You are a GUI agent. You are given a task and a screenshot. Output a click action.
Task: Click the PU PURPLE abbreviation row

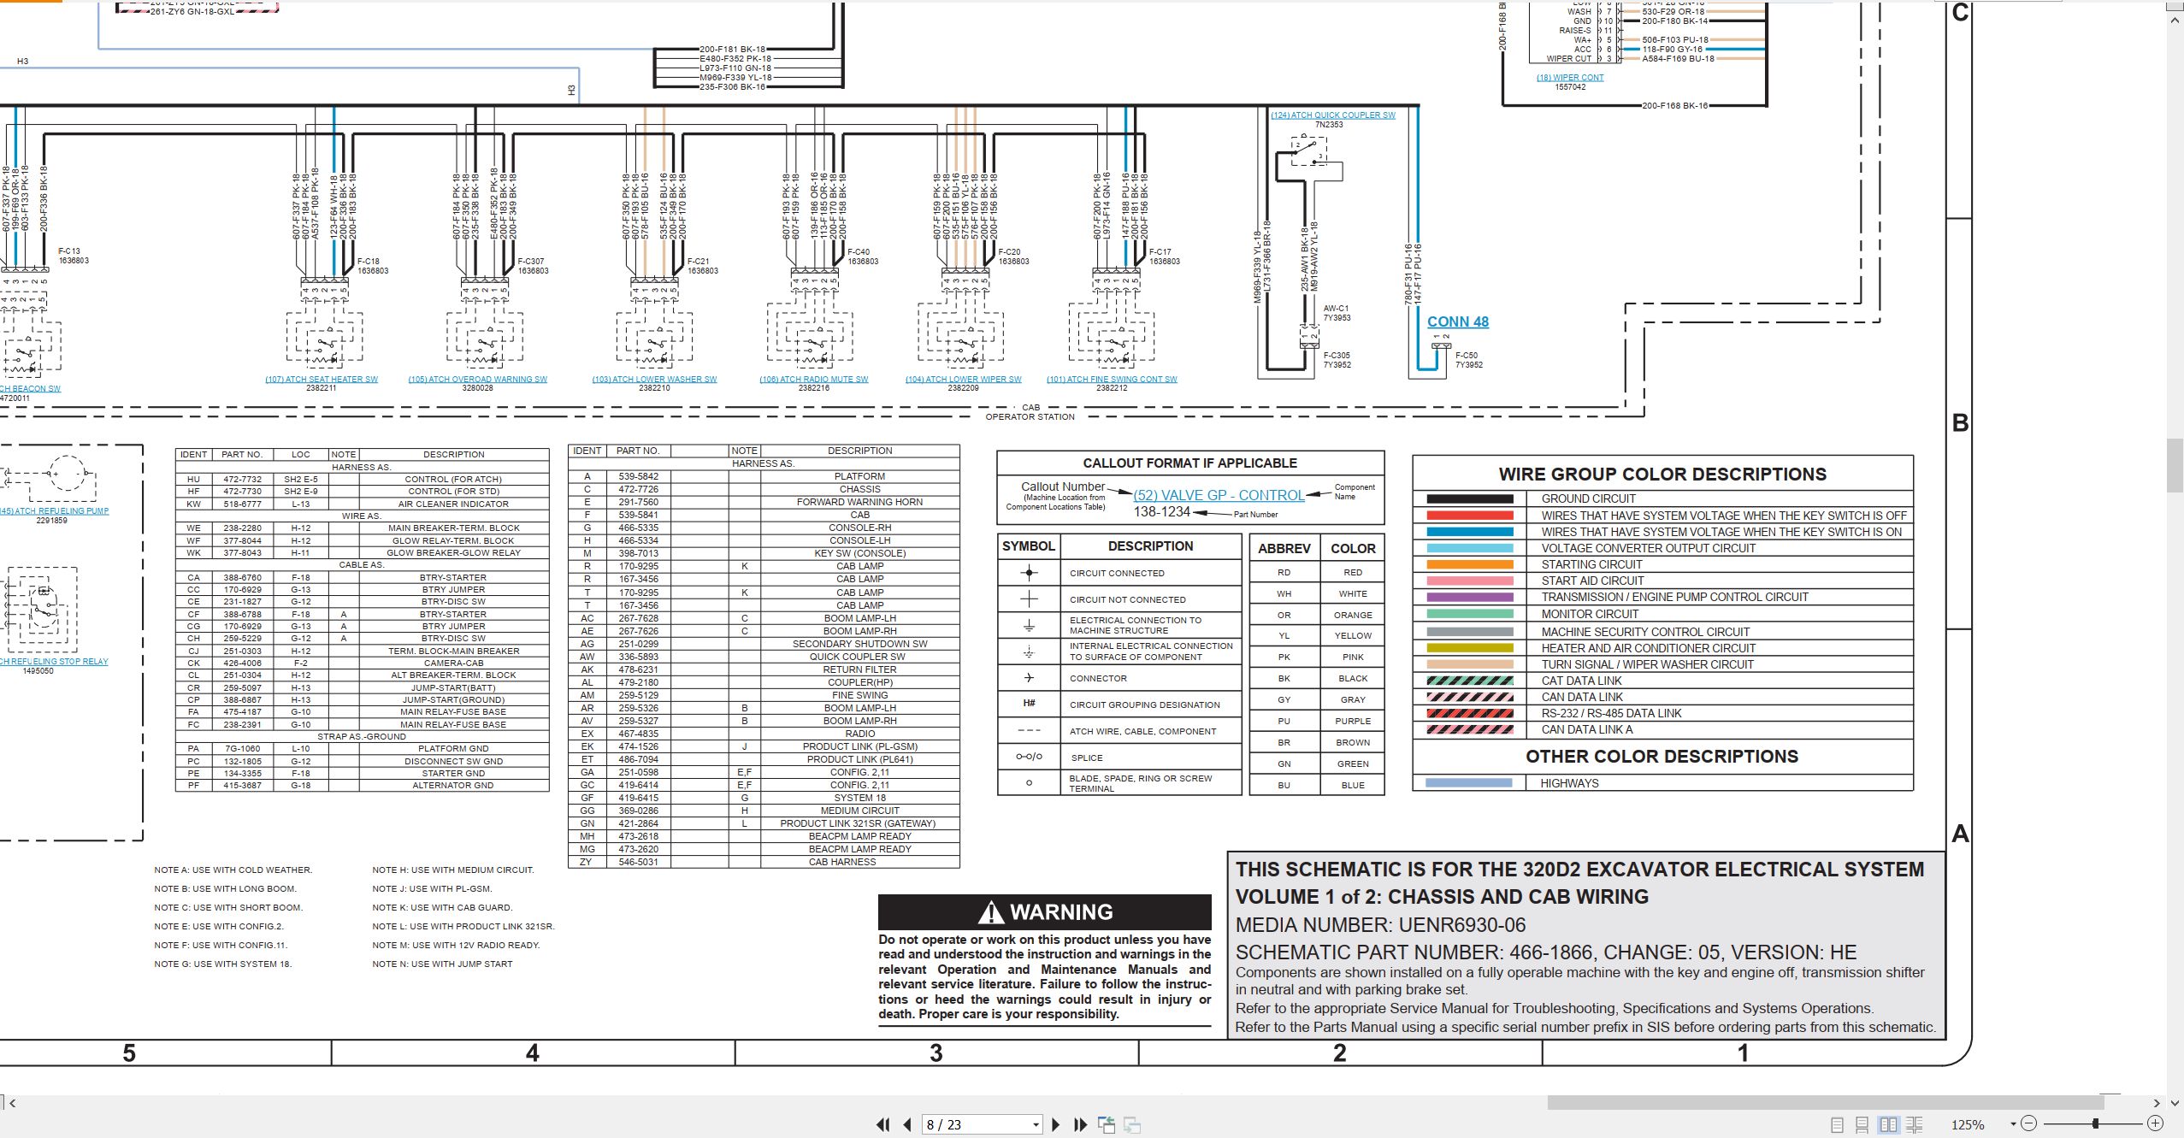(1317, 721)
